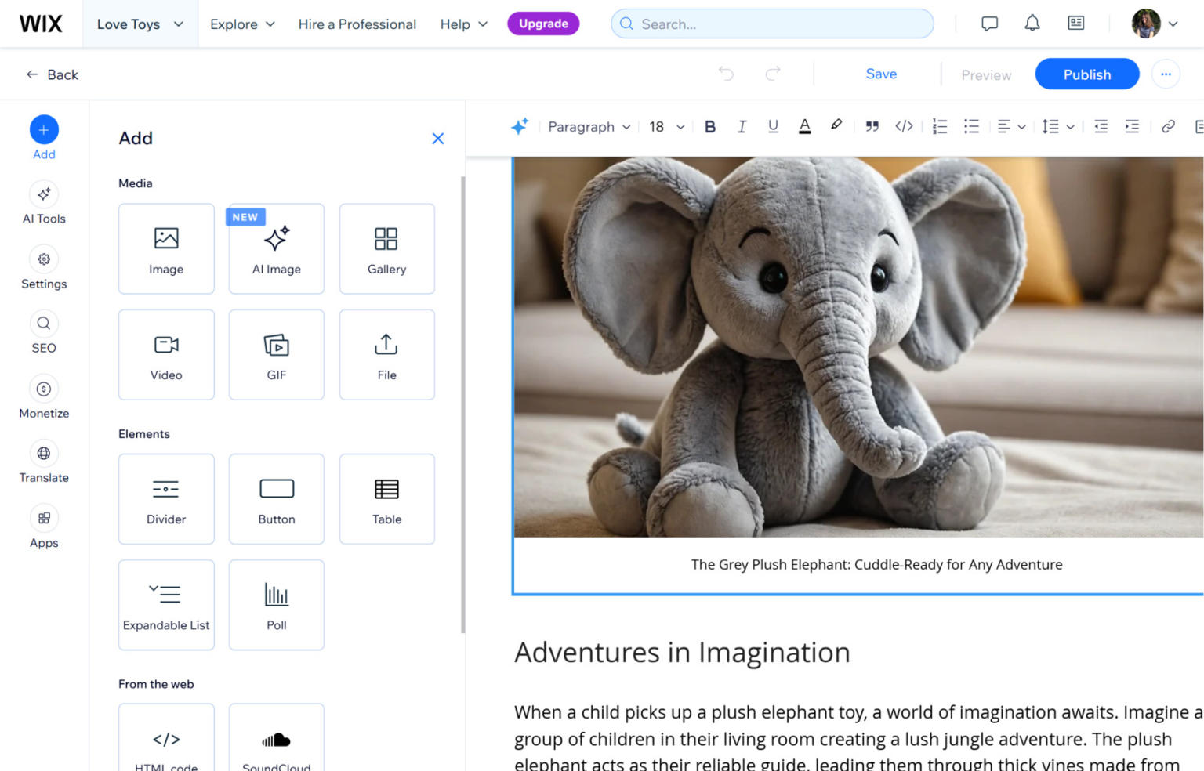This screenshot has width=1204, height=771.
Task: Select the Translate sidebar icon
Action: click(43, 462)
